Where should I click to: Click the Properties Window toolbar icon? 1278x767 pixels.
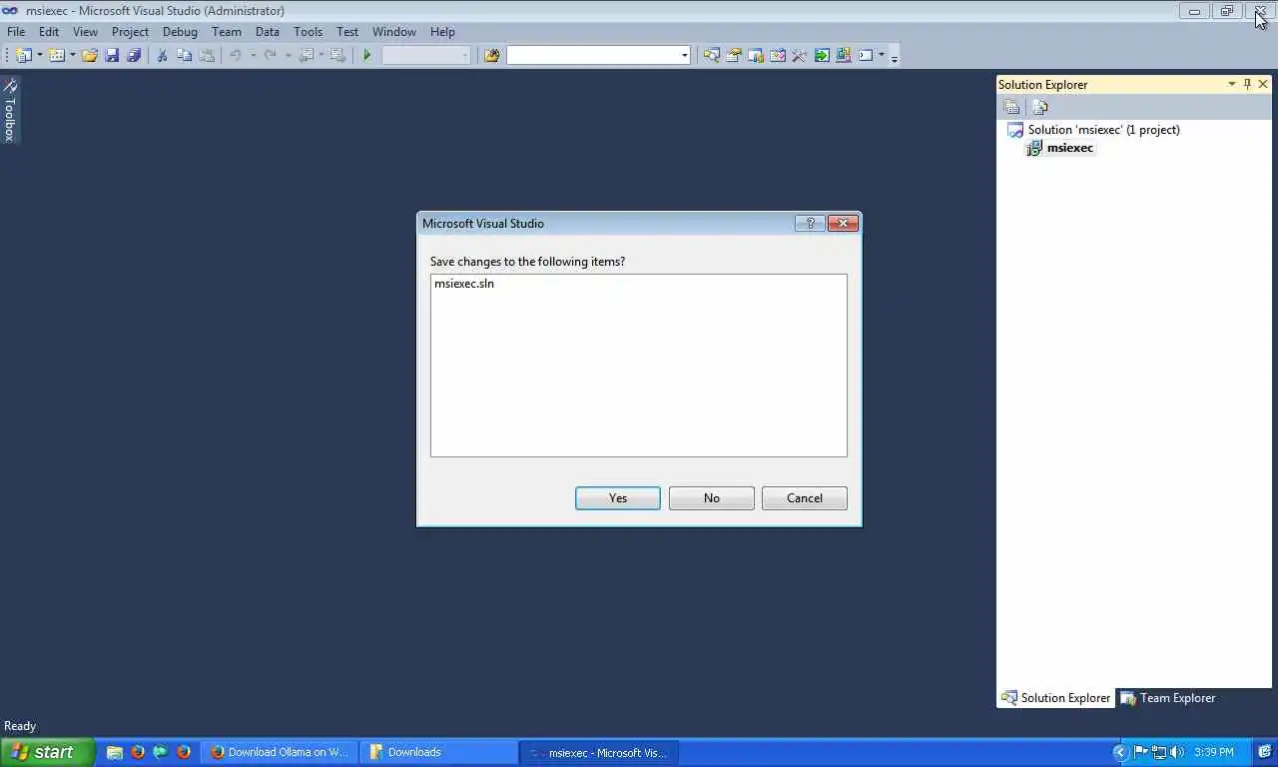tap(734, 55)
